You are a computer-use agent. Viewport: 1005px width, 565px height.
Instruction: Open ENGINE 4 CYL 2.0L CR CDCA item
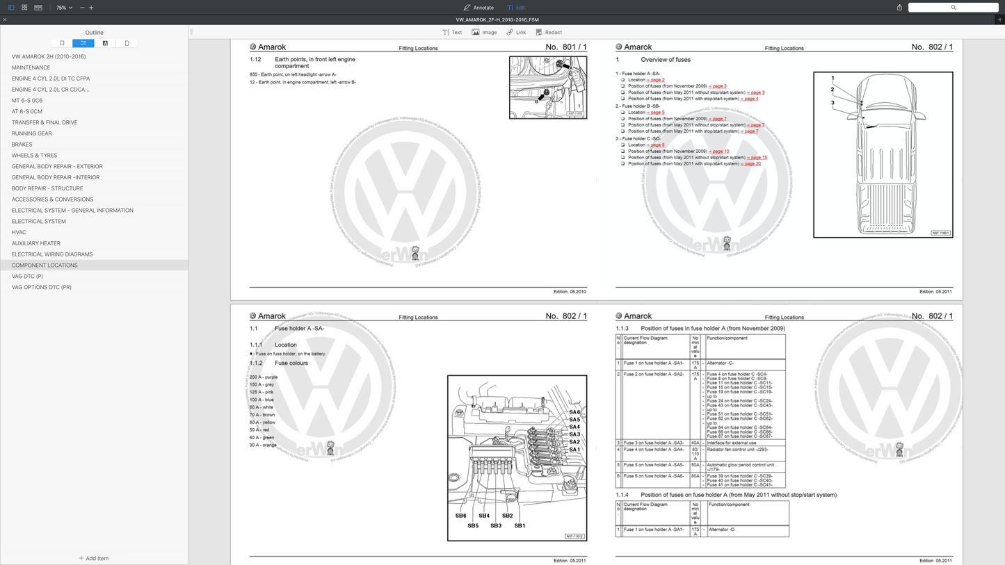coord(51,90)
